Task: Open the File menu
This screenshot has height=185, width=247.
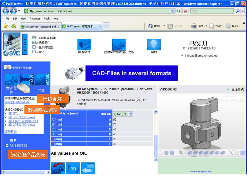Action: tap(7, 18)
